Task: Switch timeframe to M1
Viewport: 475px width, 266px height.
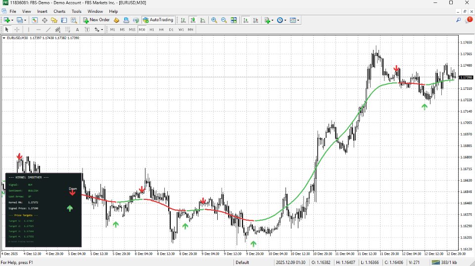Action: tap(113, 30)
